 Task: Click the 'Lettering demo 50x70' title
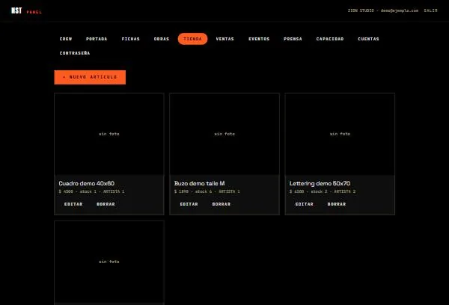(x=320, y=183)
